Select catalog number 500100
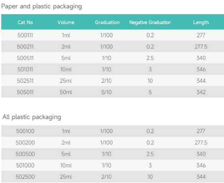This screenshot has width=224, height=183. click(x=25, y=131)
